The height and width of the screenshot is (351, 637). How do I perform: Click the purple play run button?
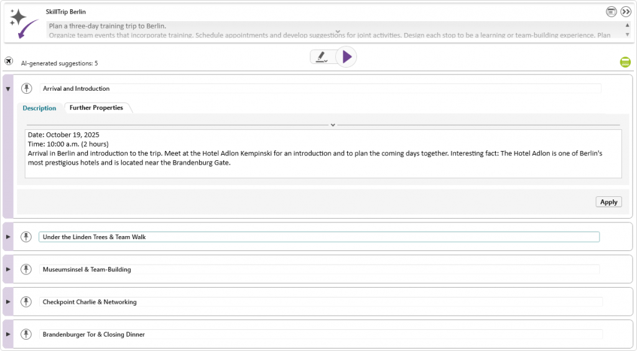[x=346, y=57]
